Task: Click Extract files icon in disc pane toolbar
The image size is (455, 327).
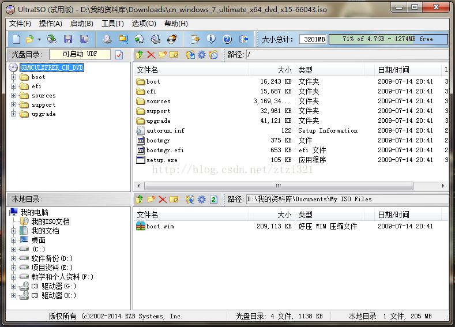Action: (190, 55)
